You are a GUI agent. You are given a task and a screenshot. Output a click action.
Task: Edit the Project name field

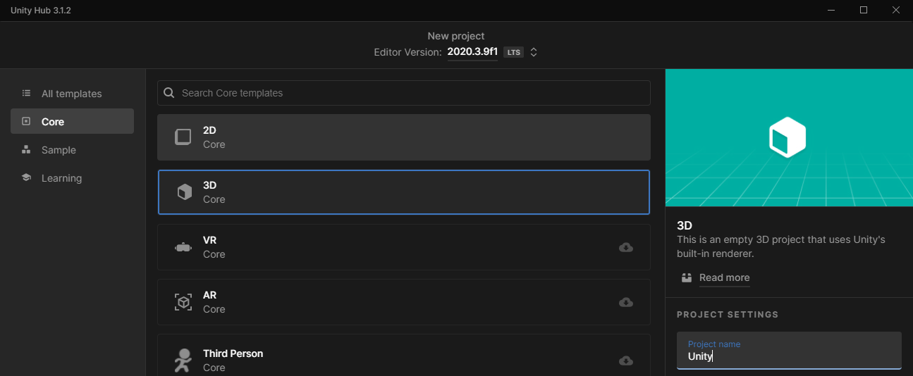pyautogui.click(x=789, y=350)
